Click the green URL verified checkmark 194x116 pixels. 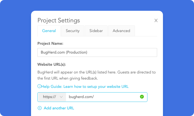pyautogui.click(x=142, y=97)
